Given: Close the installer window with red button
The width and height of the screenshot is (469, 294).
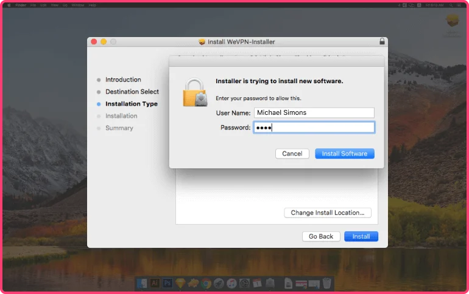Looking at the screenshot, I should (94, 42).
